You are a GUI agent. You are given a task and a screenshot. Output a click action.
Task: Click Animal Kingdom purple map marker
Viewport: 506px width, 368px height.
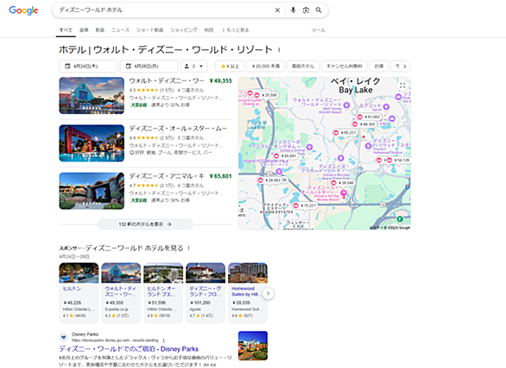pyautogui.click(x=309, y=147)
